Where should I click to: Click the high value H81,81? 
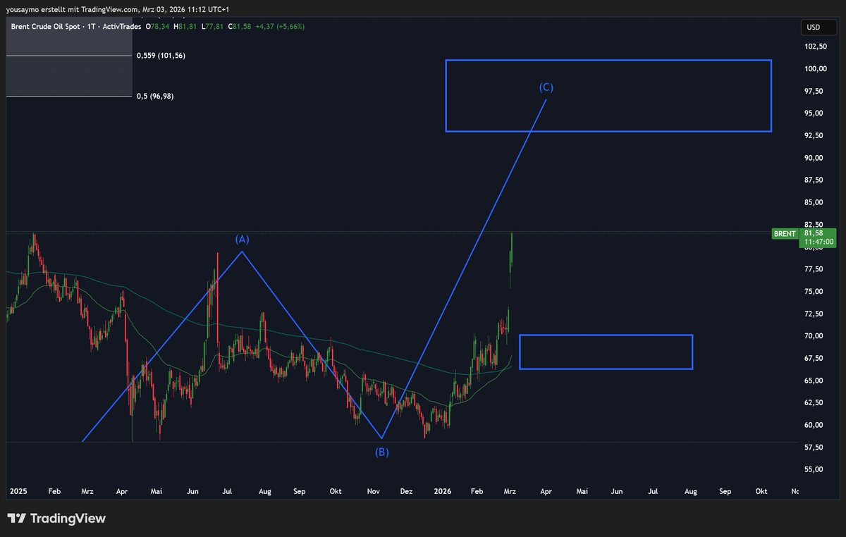[x=184, y=26]
